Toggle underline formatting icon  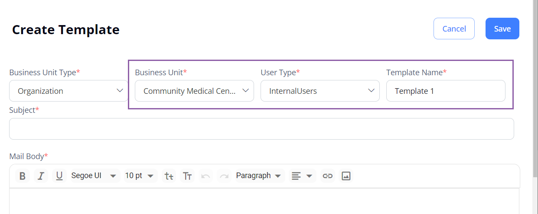point(59,176)
